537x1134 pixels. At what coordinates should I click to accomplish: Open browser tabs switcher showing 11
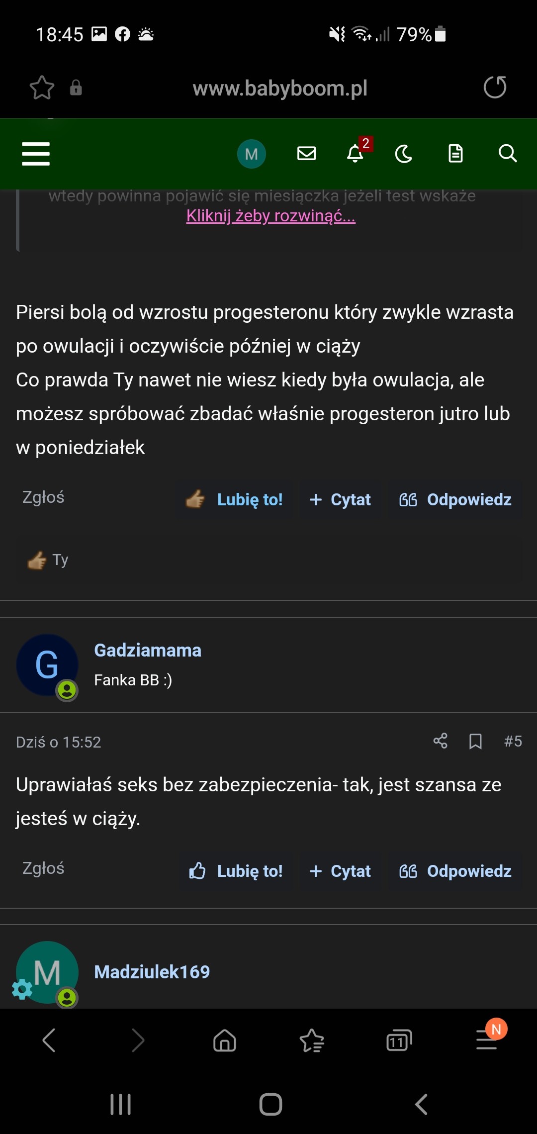click(x=399, y=1040)
